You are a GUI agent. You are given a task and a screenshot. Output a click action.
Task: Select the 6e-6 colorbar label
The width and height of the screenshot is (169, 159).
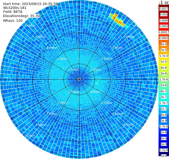(164, 68)
